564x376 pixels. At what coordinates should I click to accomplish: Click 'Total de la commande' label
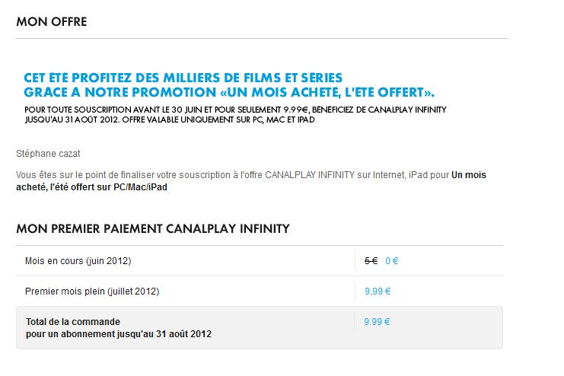(73, 322)
